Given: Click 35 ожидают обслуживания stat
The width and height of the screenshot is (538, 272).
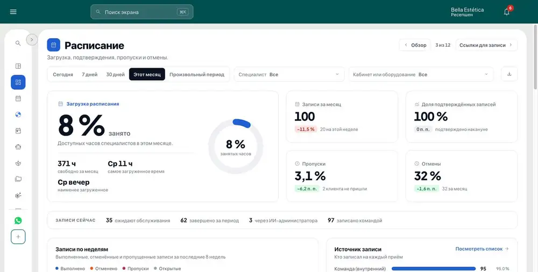Looking at the screenshot, I should click(138, 220).
